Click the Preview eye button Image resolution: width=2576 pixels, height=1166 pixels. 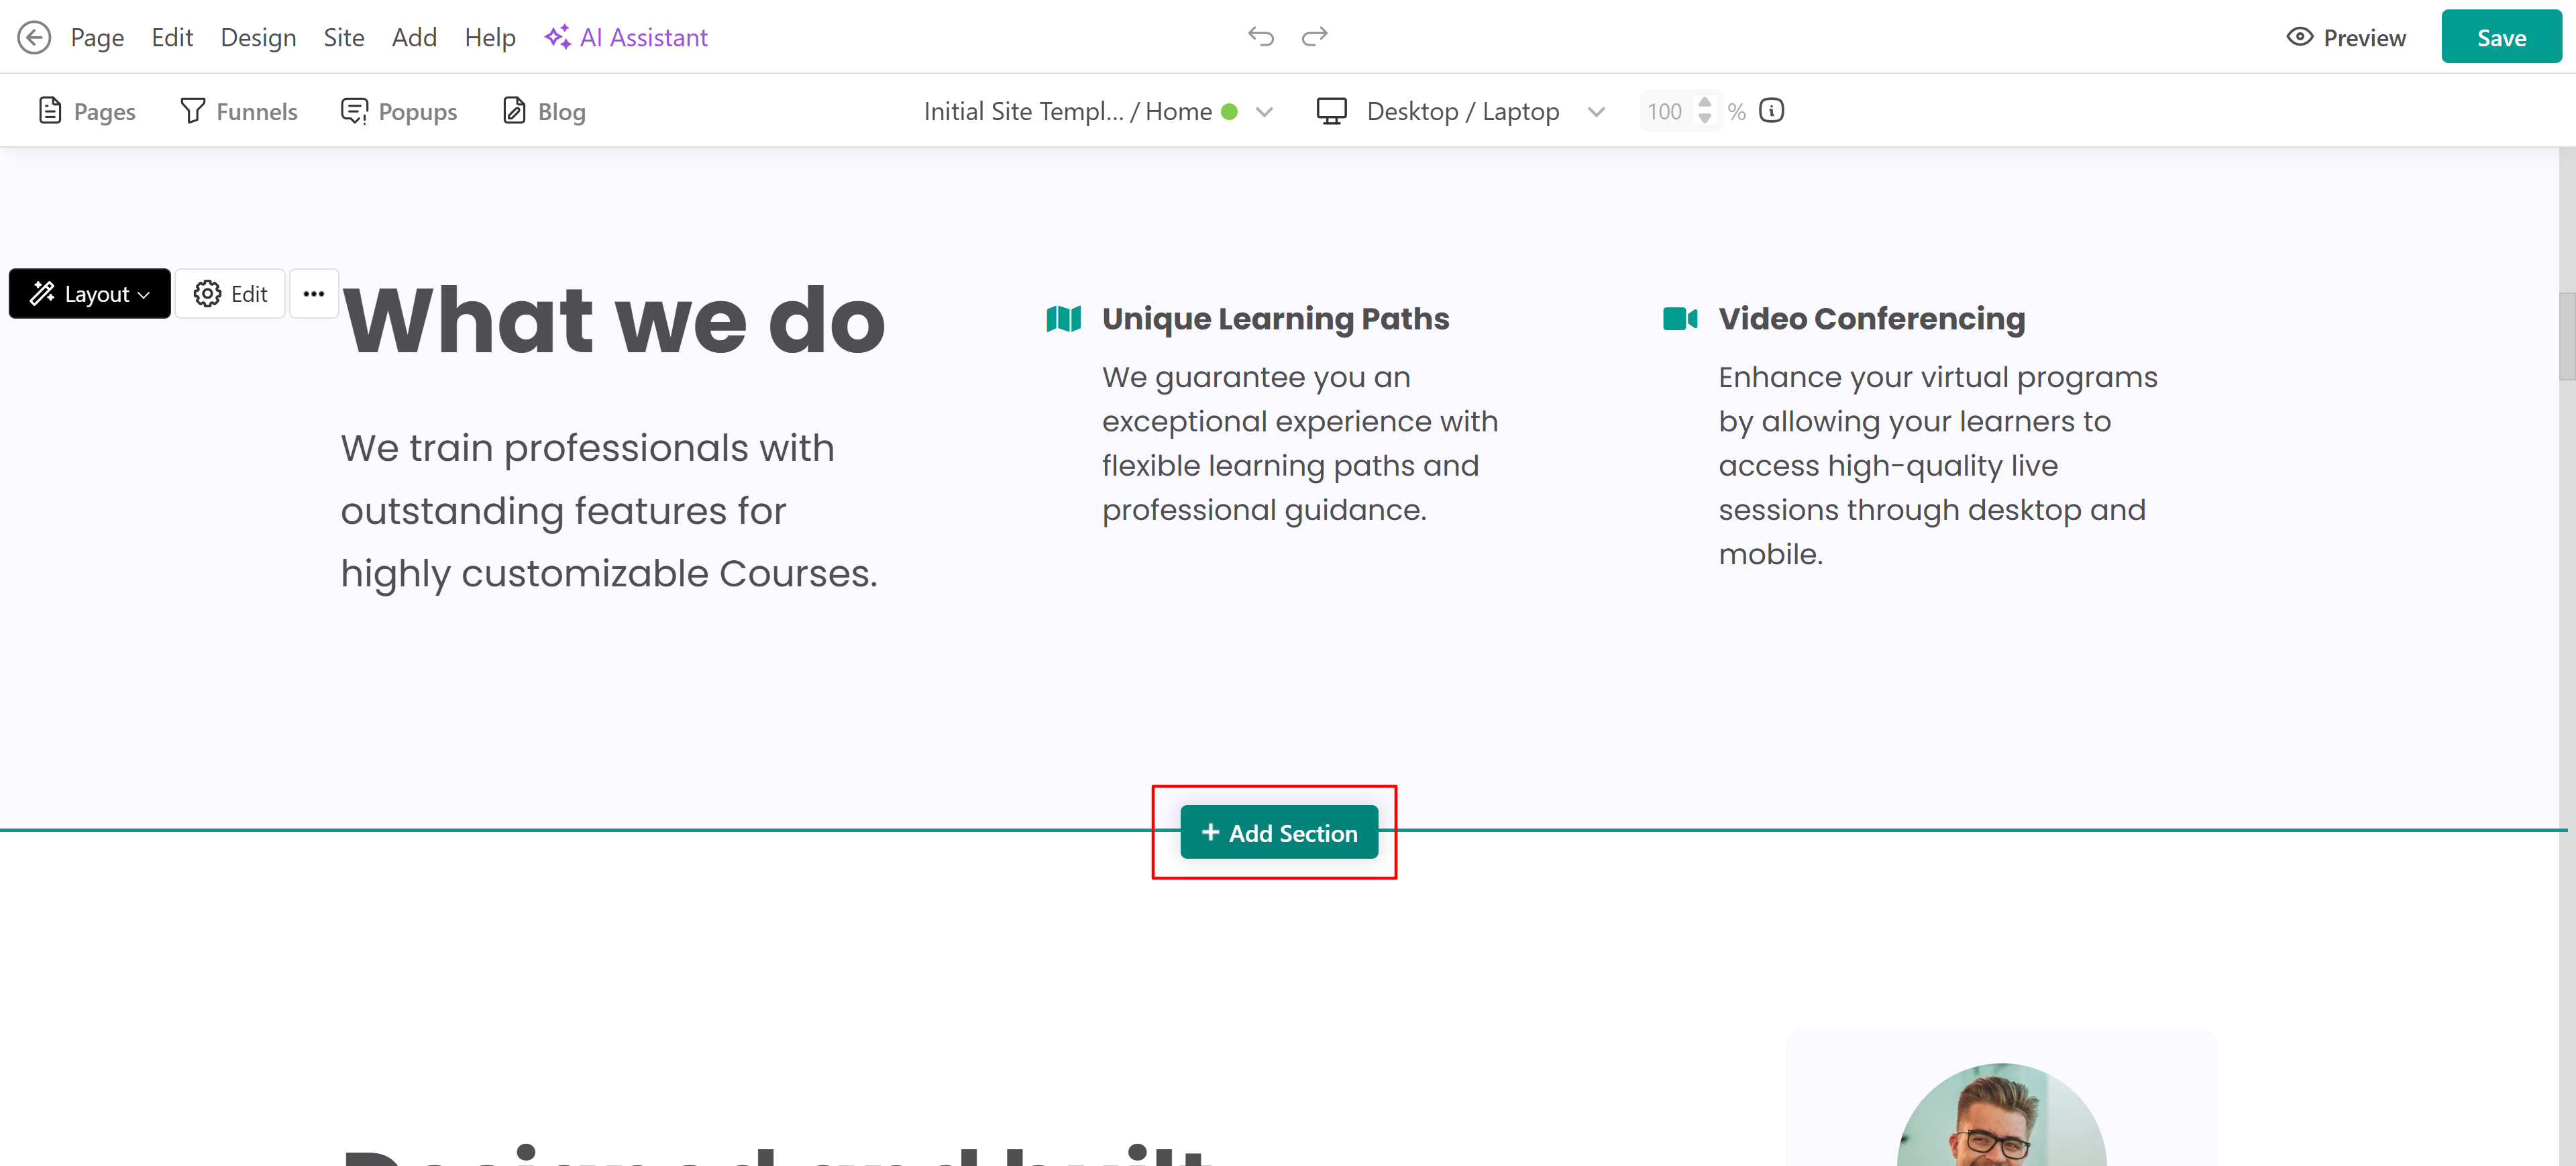(x=2346, y=37)
